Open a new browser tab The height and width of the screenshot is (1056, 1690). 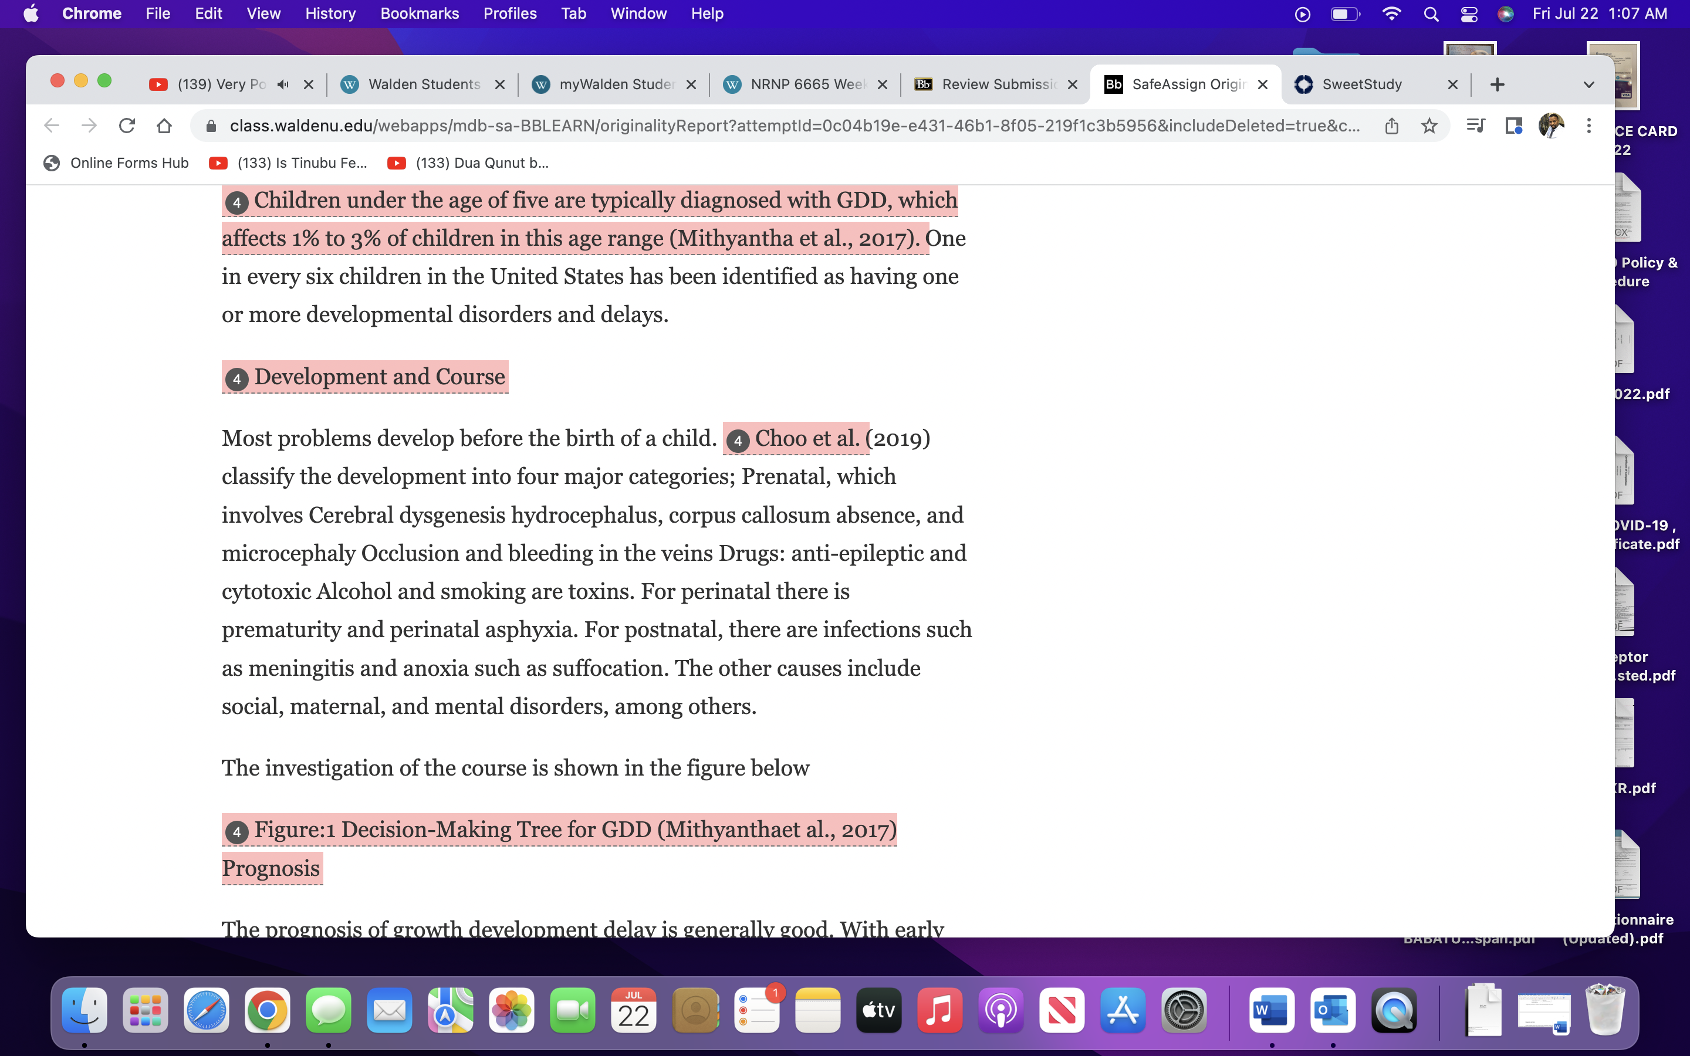click(x=1496, y=84)
